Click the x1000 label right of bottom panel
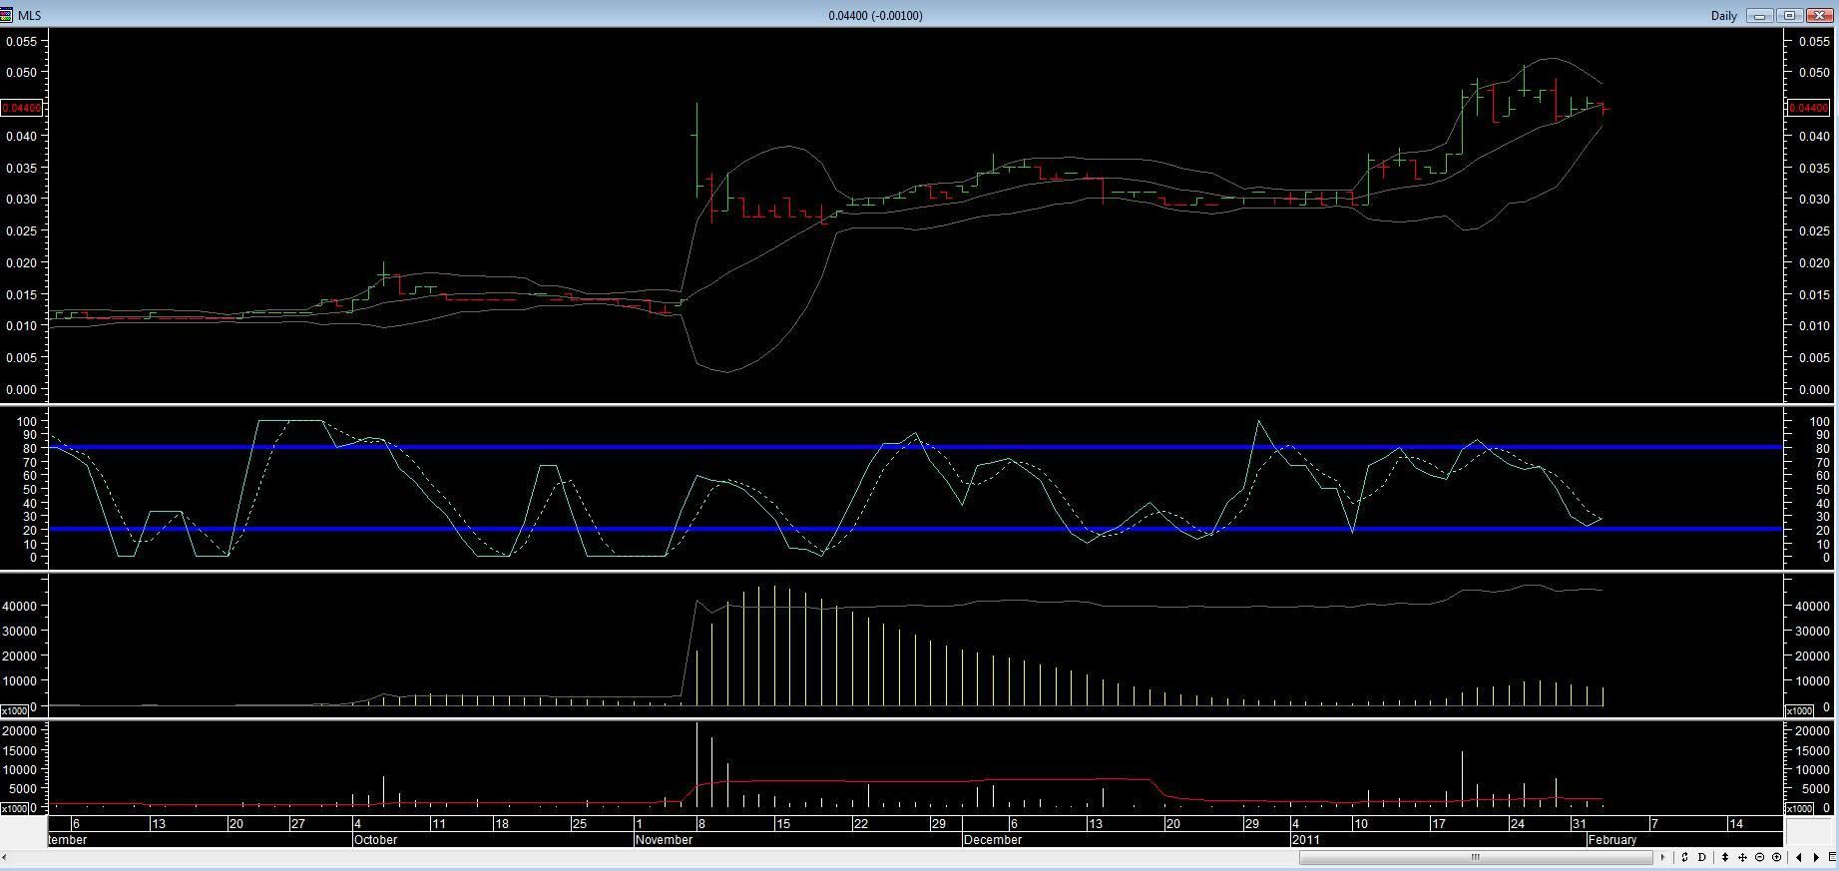Viewport: 1839px width, 871px height. 1798,809
